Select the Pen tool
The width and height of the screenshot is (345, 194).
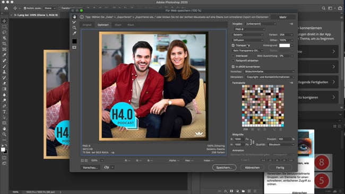[4, 106]
